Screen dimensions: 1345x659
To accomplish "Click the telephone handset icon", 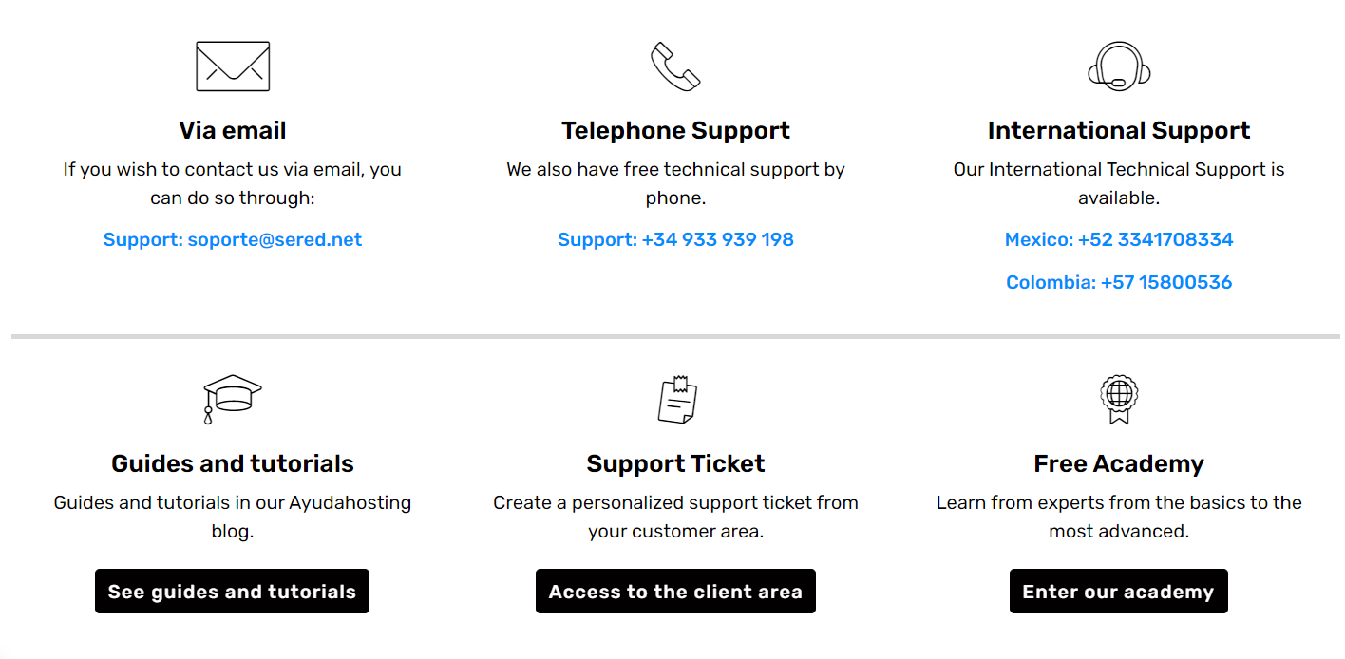I will click(x=675, y=66).
